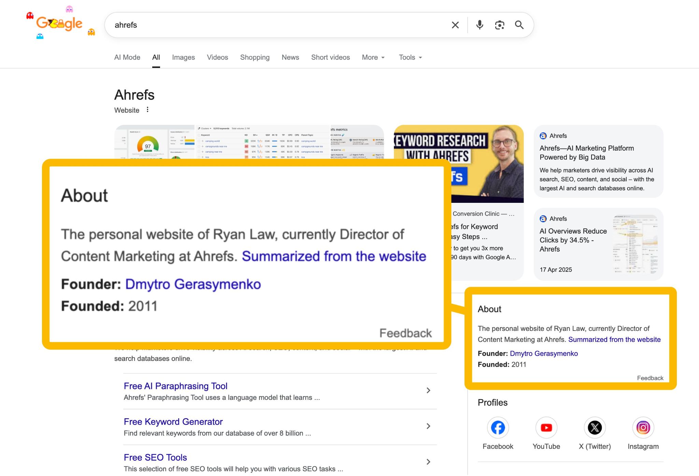Viewport: 699px width, 476px height.
Task: Click the 17 Apr 2025 date text
Action: click(556, 270)
